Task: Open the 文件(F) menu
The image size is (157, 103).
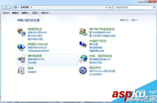Action: [6, 13]
